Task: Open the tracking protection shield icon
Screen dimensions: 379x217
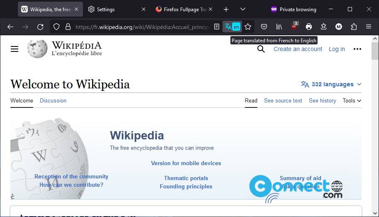Action: pyautogui.click(x=56, y=27)
